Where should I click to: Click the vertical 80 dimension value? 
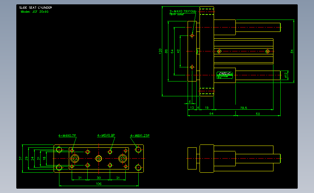click(166, 51)
